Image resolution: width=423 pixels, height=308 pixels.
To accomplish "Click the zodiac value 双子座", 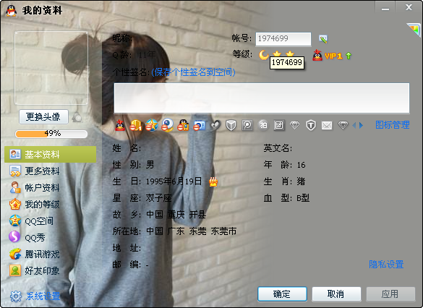I will click(x=159, y=198).
